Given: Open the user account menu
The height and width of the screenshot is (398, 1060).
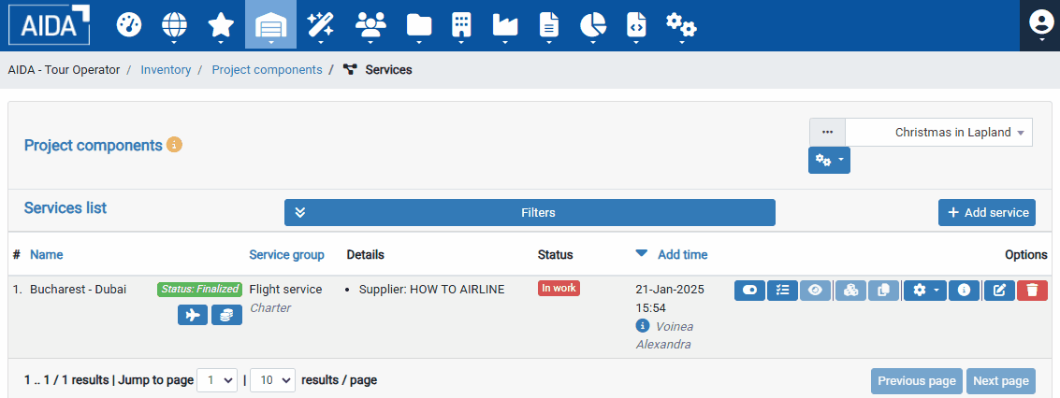Looking at the screenshot, I should point(1039,25).
